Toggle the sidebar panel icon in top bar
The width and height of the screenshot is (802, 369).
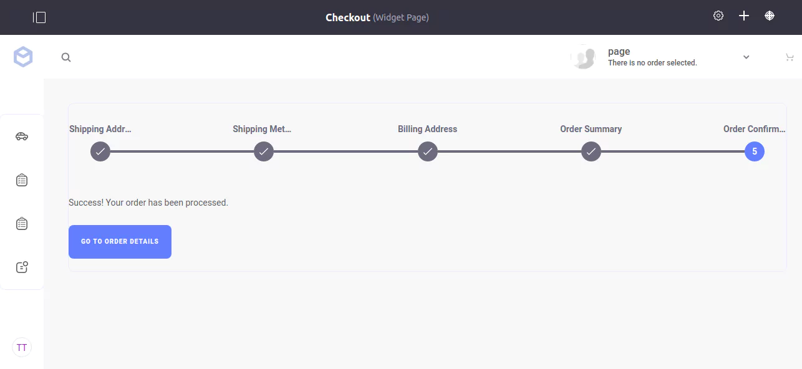[x=39, y=17]
